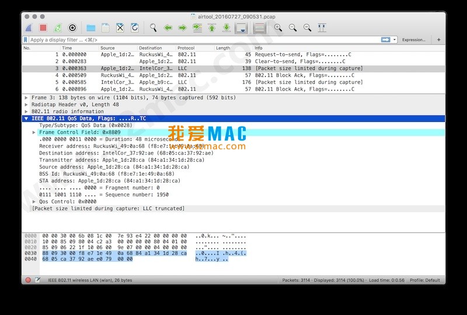This screenshot has width=467, height=315.
Task: Collapse the IEEE 802.11 QoS Data section
Action: pyautogui.click(x=26, y=118)
